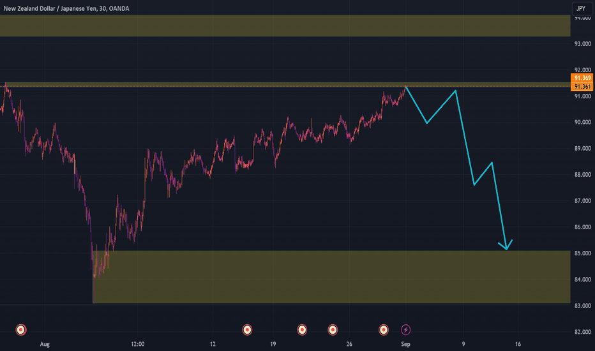Click the 92.000 price axis label
Viewport: 595px width, 351px height.
582,70
